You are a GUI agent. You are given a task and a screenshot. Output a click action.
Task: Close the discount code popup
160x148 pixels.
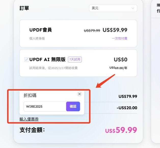tap(79, 94)
